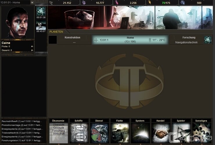Image resolution: width=215 pixels, height=145 pixels.
Task: Select Gebäude in the Ökonomie menu
Action: pyautogui.click(x=59, y=128)
